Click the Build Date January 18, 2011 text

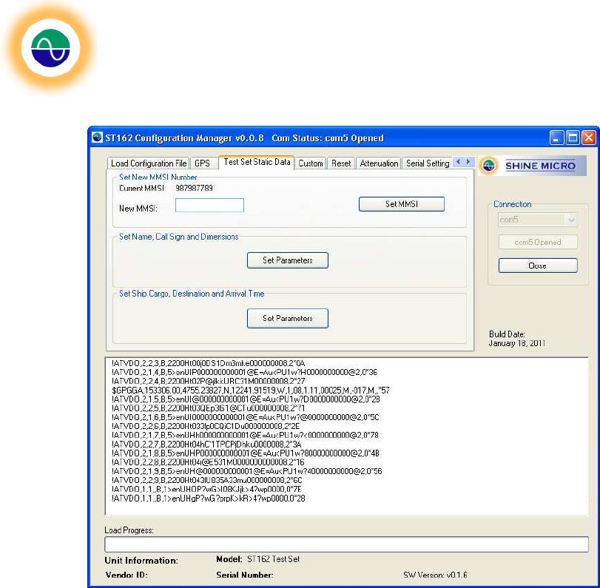click(517, 339)
